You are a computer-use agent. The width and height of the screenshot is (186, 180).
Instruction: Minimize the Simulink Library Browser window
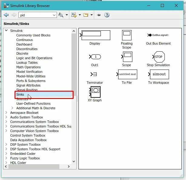tap(149, 5)
